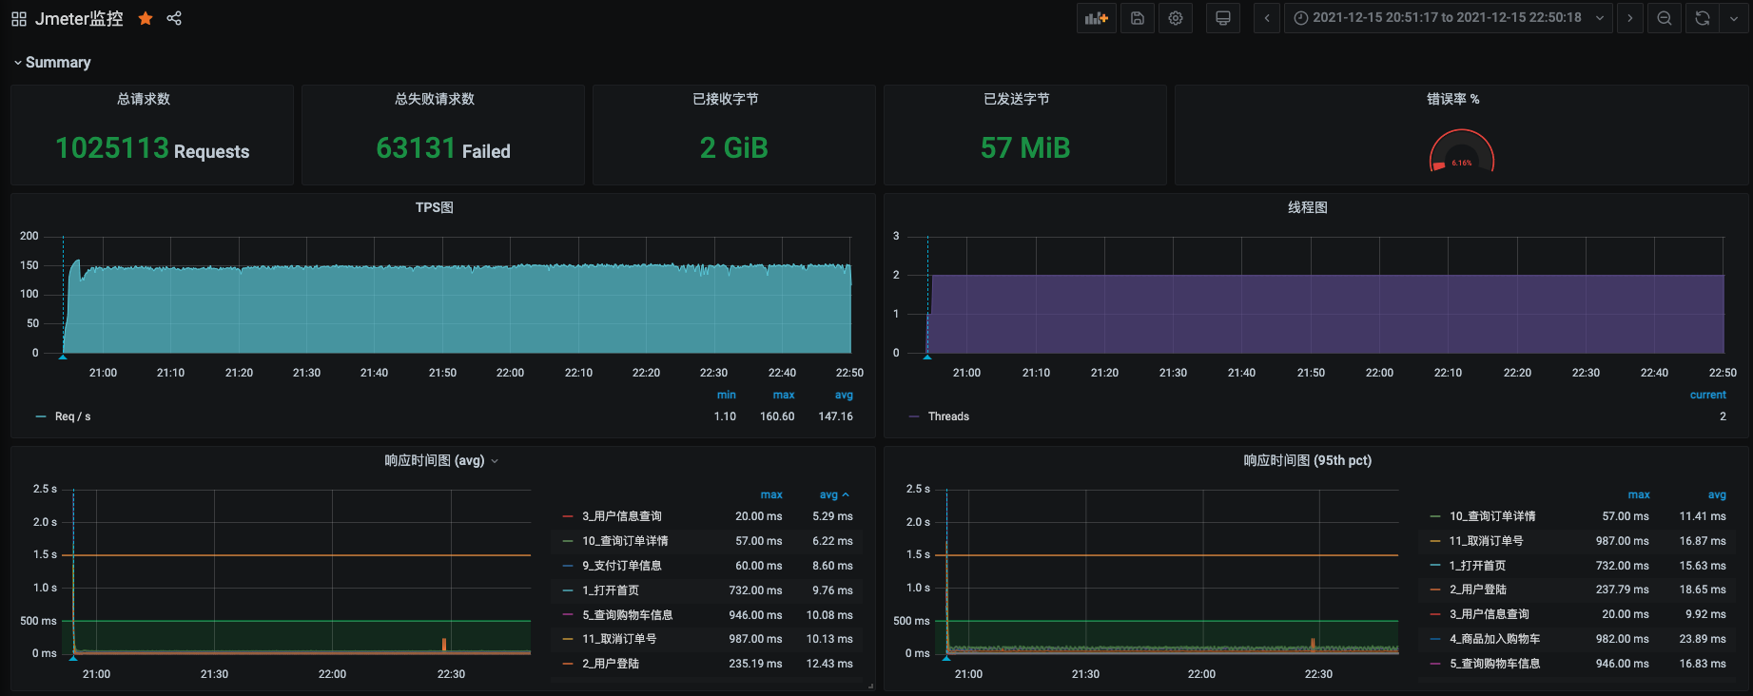The width and height of the screenshot is (1753, 696).
Task: Shift time range forward
Action: click(x=1630, y=18)
